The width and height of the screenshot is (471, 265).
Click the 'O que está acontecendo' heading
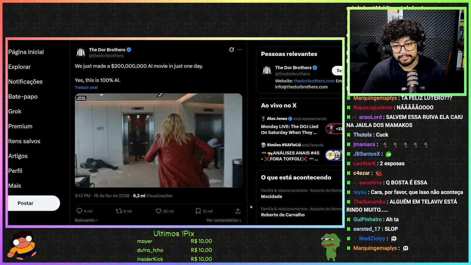(x=296, y=177)
